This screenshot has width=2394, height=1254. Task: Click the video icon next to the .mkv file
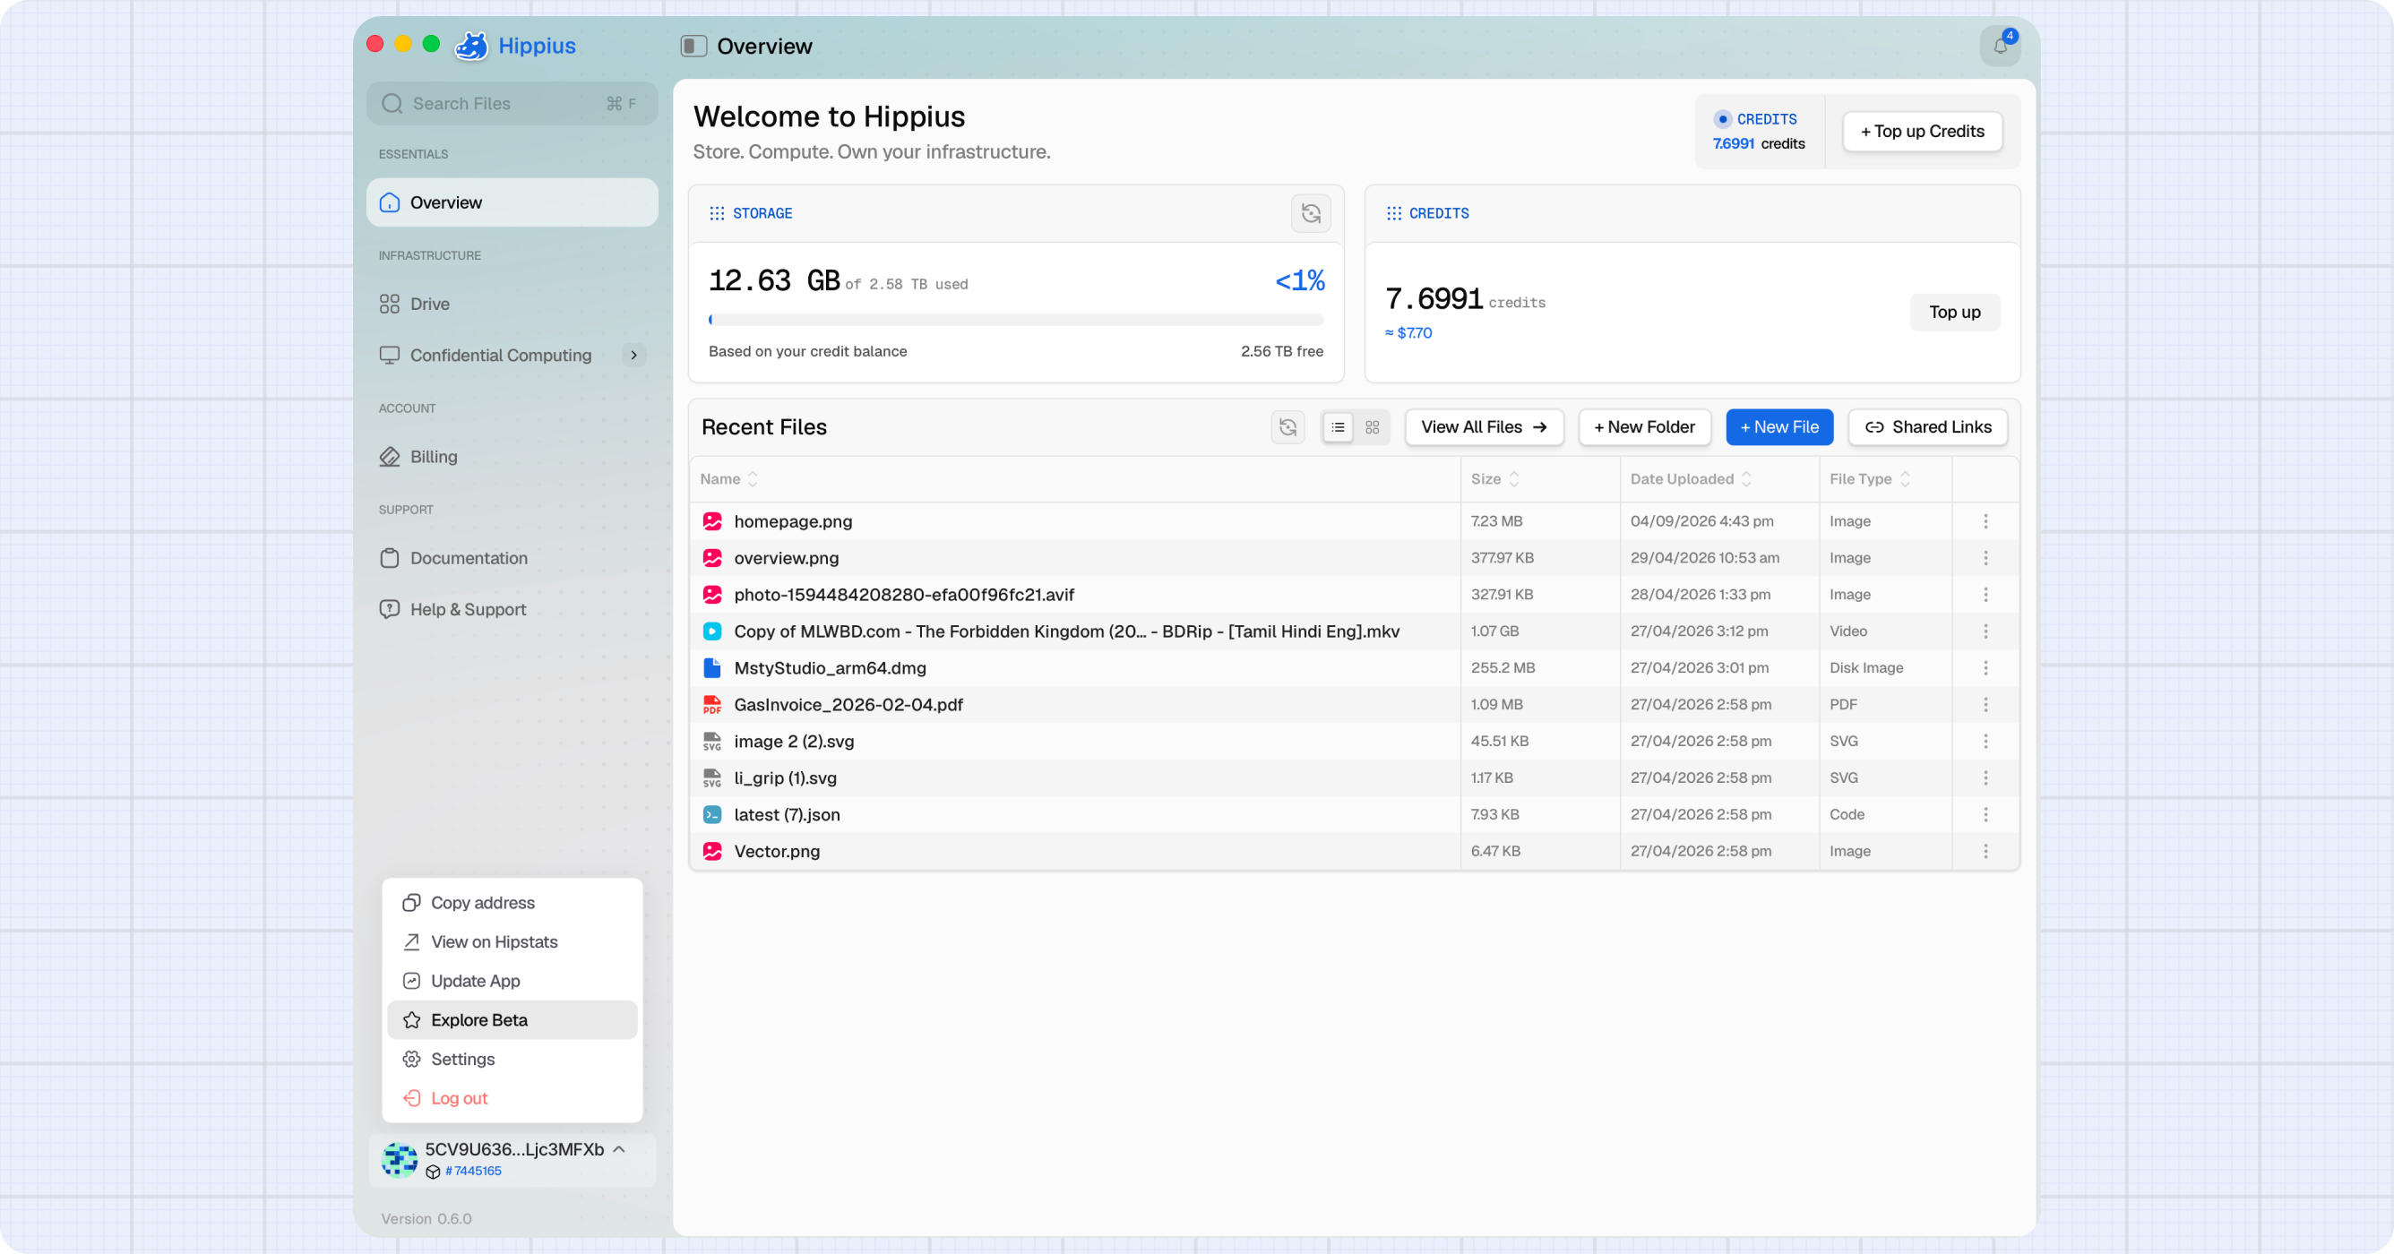click(712, 631)
